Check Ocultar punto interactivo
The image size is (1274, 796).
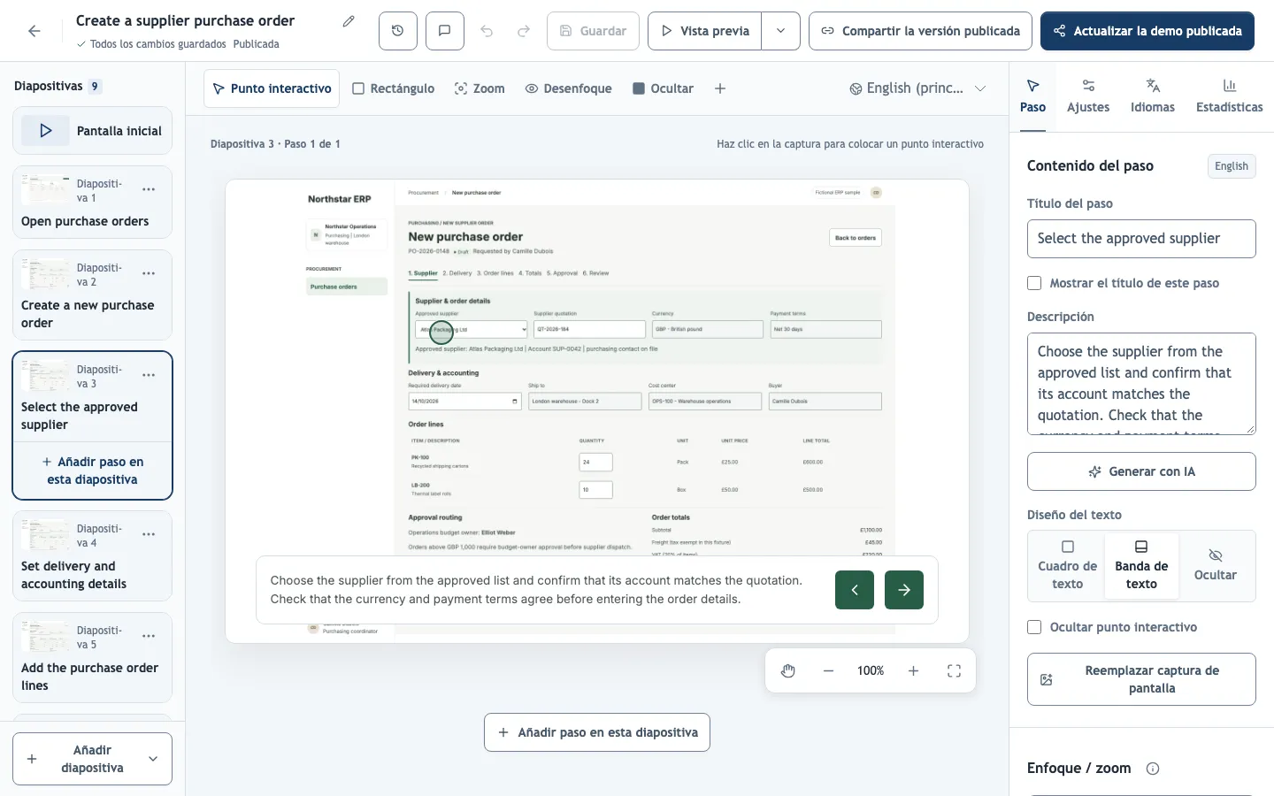(1034, 627)
